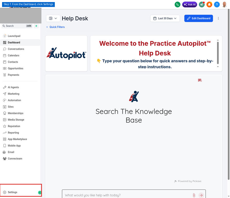
Task: Click the main page vertical scrollbar
Action: coord(228,94)
